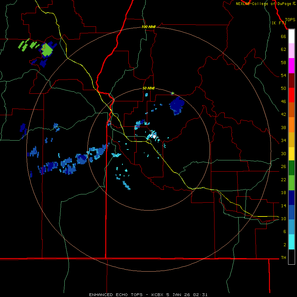This screenshot has width=297, height=297.
Task: Pick the light blue legend swatch
Action: click(291, 227)
